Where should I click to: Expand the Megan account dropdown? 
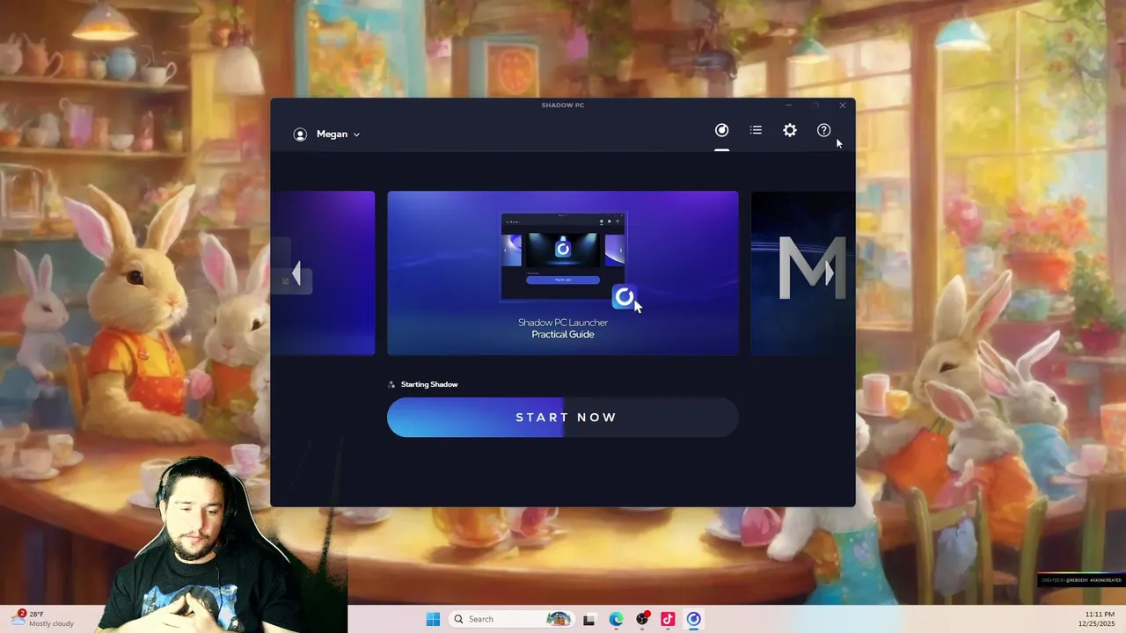coord(338,135)
